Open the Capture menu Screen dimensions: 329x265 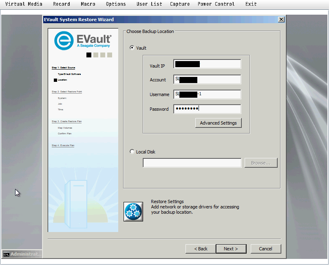180,4
